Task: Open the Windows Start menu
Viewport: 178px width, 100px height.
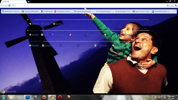Action: (x=3, y=97)
